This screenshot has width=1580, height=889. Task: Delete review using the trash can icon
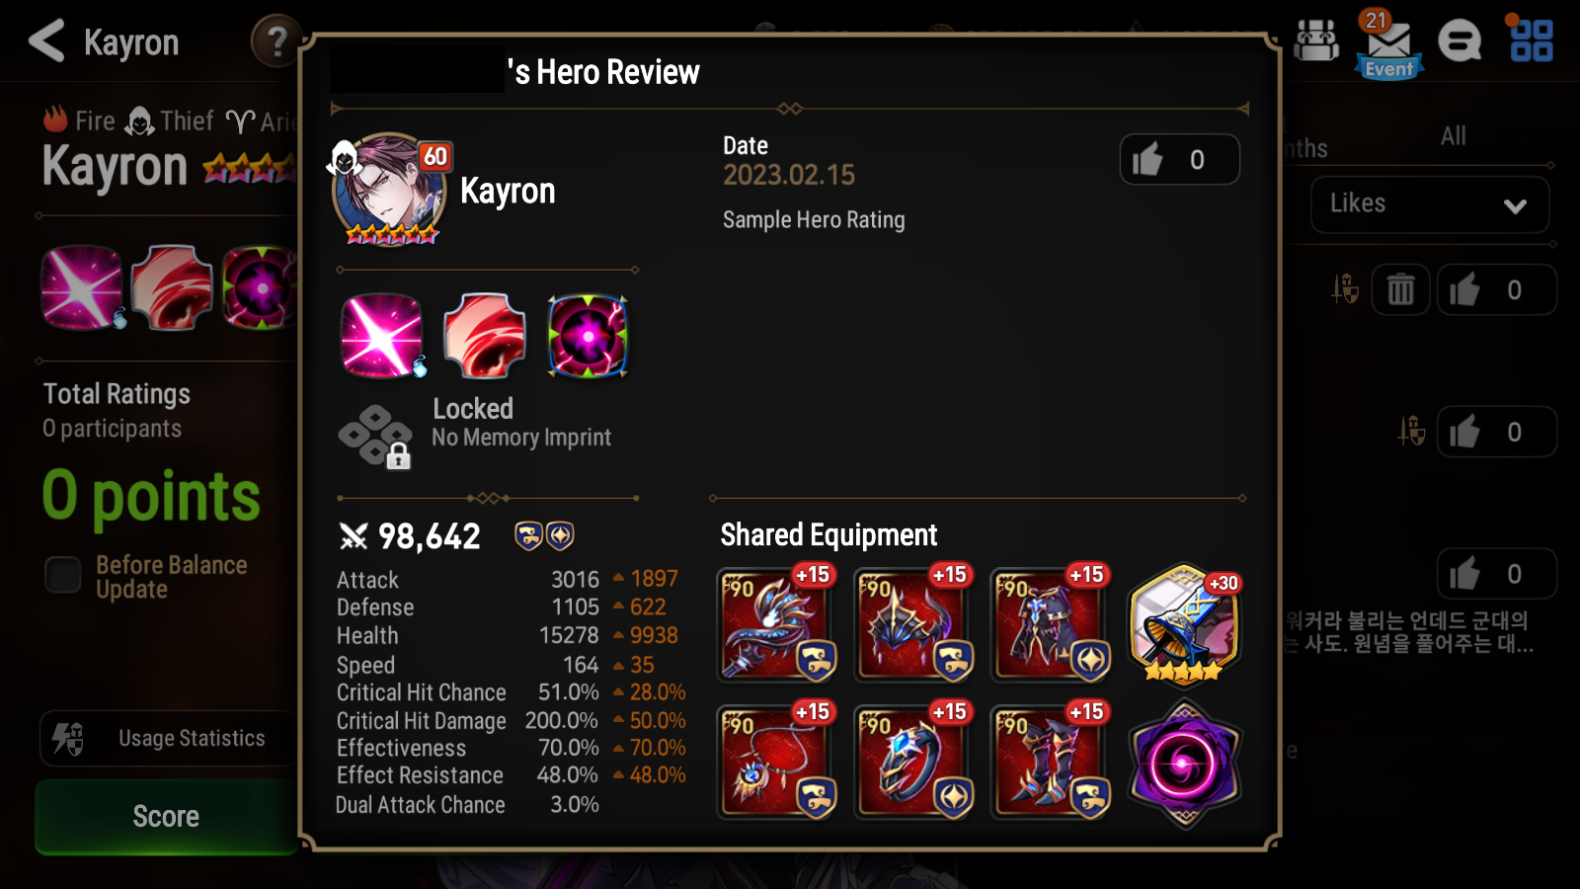pyautogui.click(x=1400, y=290)
